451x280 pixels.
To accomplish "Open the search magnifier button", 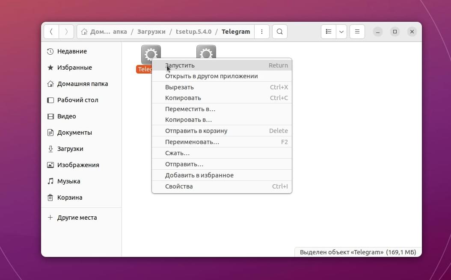I will (x=279, y=32).
